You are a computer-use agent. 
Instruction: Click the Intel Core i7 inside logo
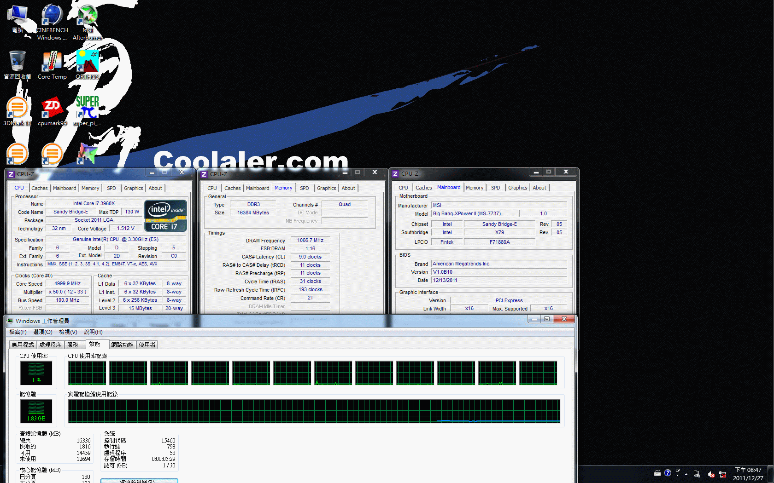165,215
